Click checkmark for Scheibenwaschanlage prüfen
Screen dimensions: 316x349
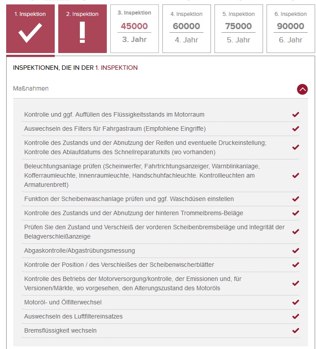click(296, 199)
